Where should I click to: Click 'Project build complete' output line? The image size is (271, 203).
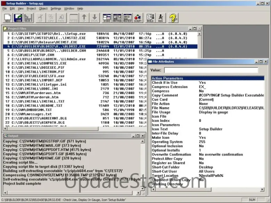click(x=22, y=184)
